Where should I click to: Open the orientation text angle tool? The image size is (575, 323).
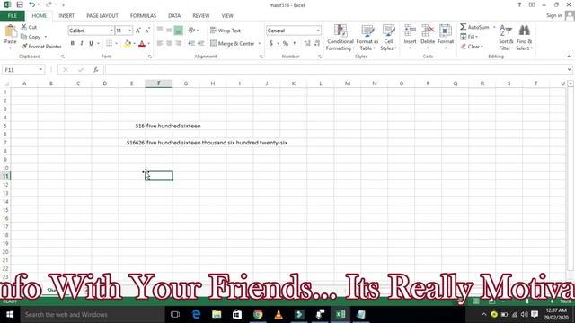coord(191,31)
